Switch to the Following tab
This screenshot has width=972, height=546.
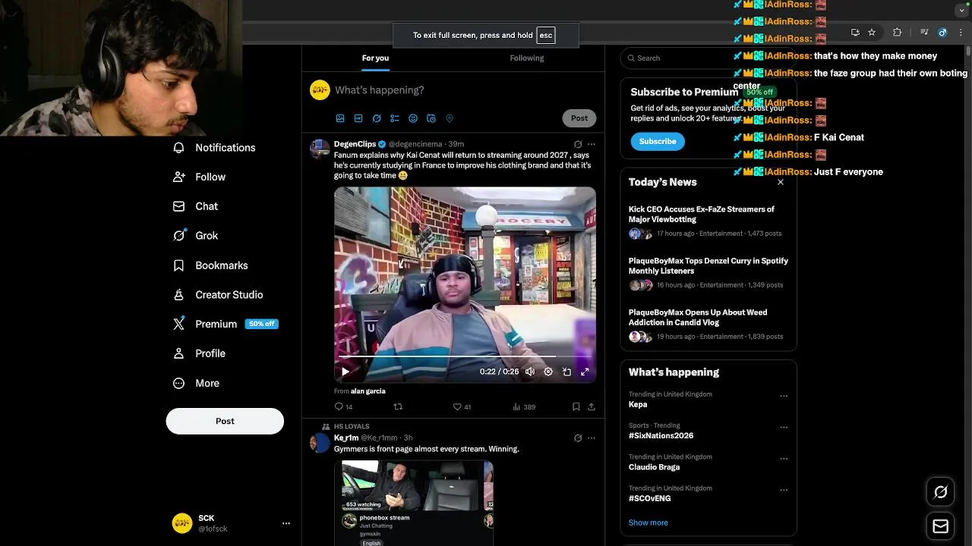(x=527, y=58)
